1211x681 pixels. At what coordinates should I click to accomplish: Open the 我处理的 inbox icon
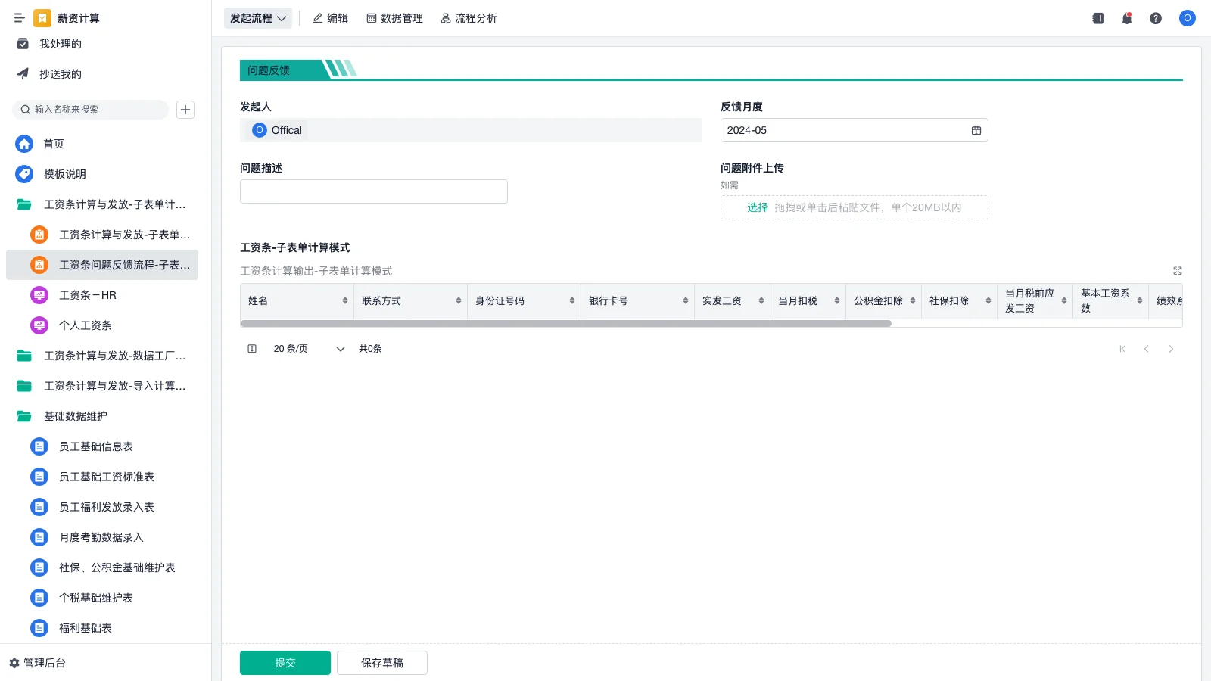tap(23, 44)
